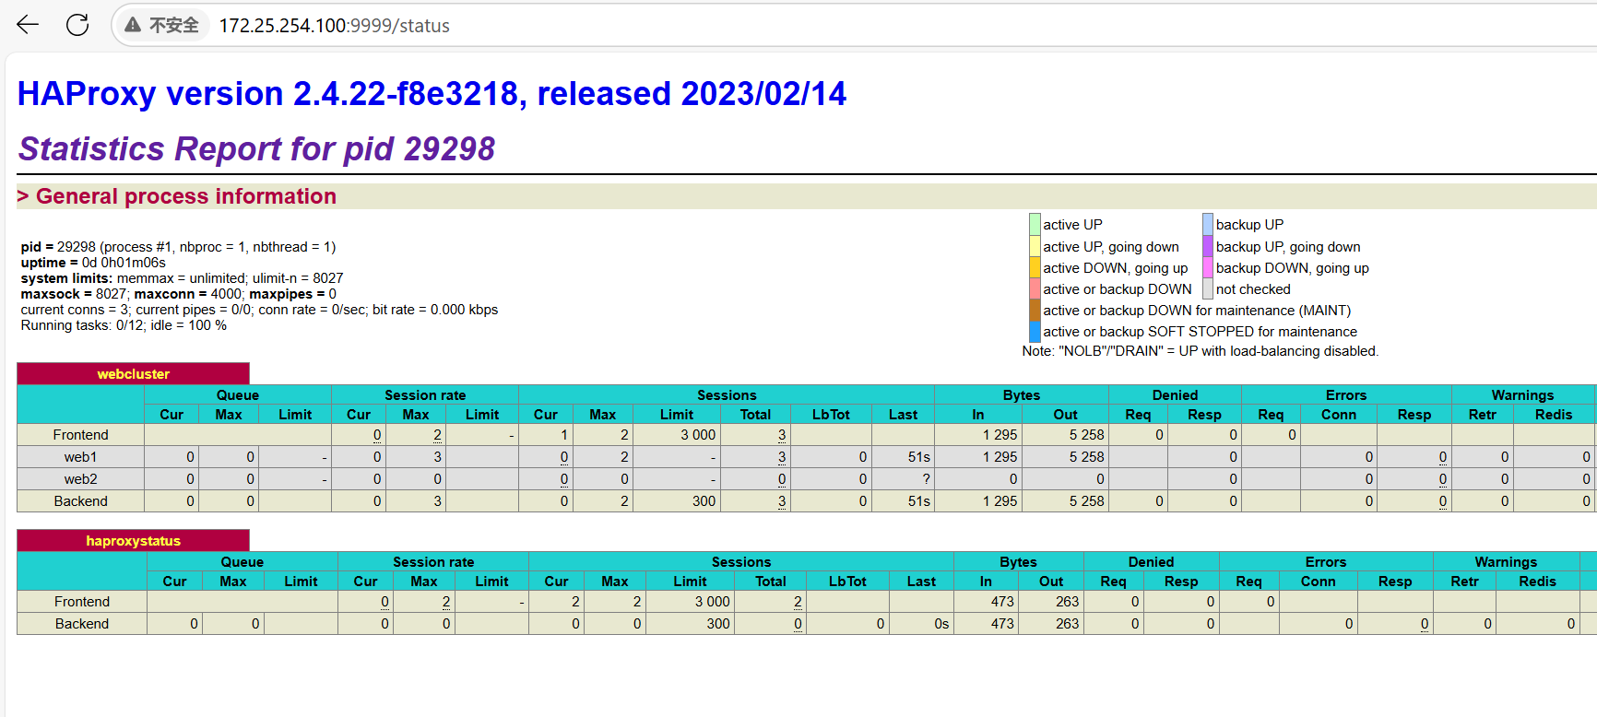Select web1 server row name
The height and width of the screenshot is (717, 1597).
tap(80, 456)
